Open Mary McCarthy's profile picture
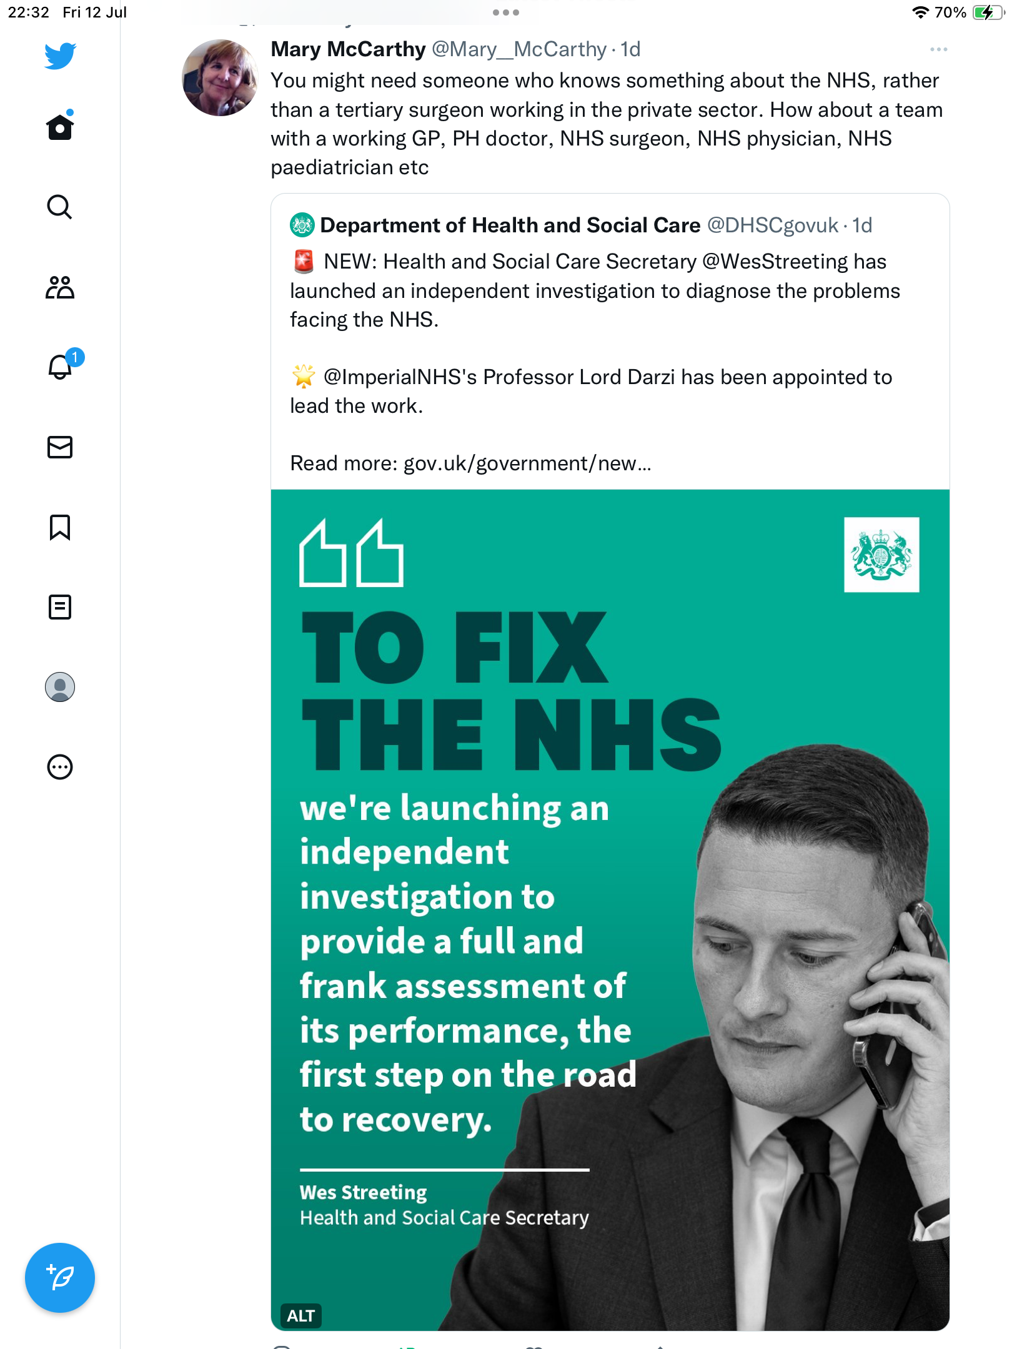The height and width of the screenshot is (1349, 1012). click(219, 78)
